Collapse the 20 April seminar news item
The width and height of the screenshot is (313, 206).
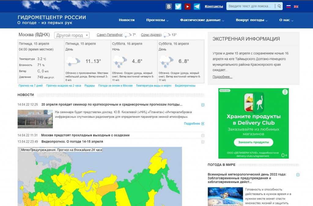tap(203, 105)
